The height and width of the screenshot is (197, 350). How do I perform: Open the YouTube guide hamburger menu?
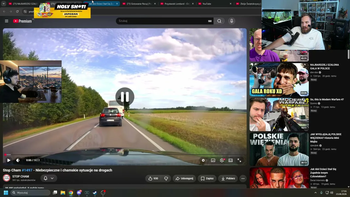[7, 21]
